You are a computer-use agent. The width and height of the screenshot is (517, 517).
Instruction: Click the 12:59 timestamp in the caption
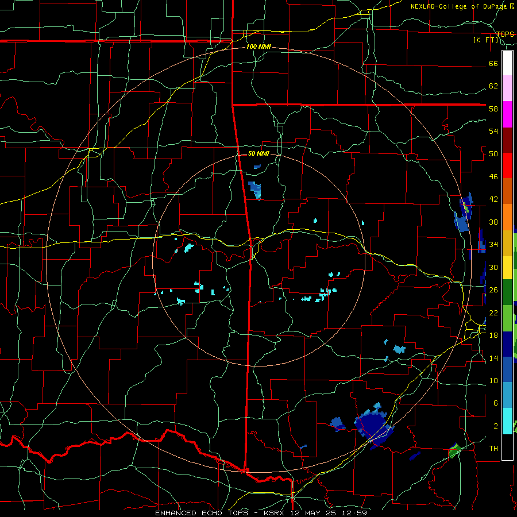coord(355,513)
